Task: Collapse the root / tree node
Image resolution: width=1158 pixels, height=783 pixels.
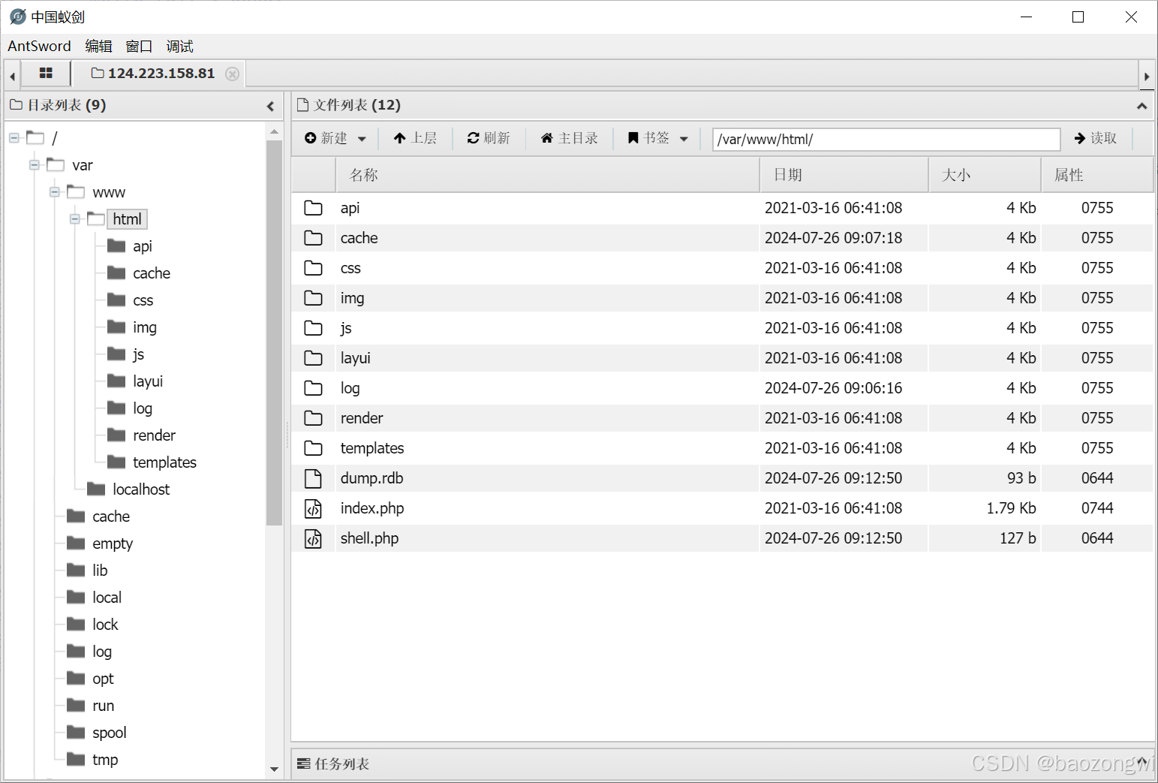Action: [x=14, y=137]
